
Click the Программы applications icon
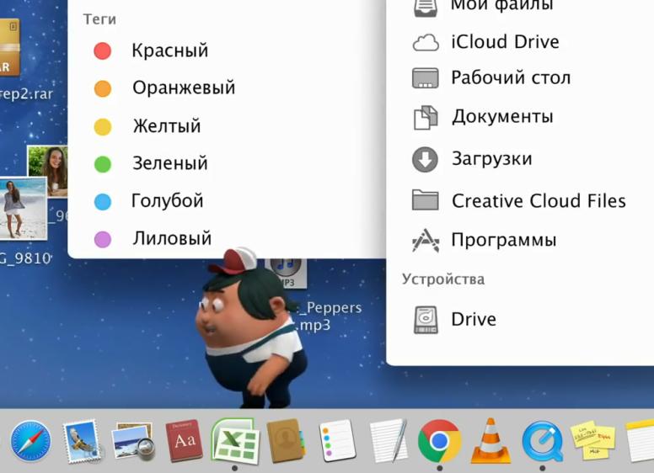click(x=426, y=240)
